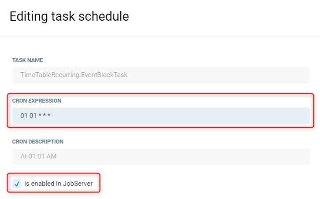Click the "01 01 * * *" cron text

click(35, 116)
